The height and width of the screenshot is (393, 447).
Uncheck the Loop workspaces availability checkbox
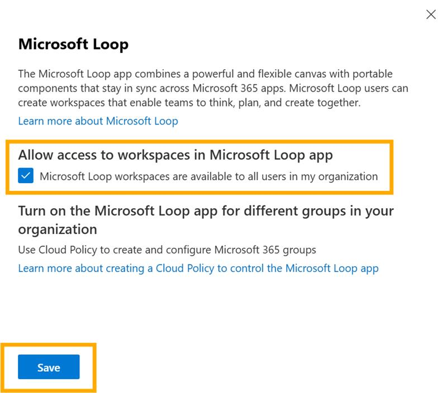pyautogui.click(x=26, y=177)
